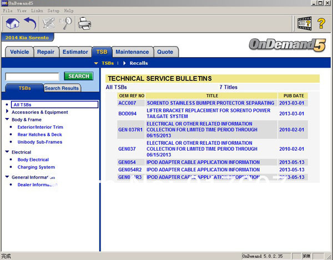Open bulletin reference GEN054

click(x=127, y=162)
